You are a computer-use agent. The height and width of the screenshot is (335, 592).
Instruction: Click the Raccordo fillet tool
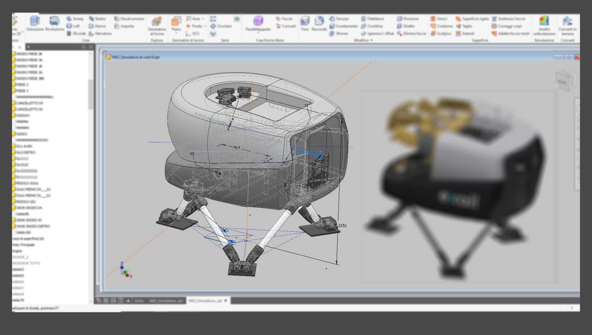[x=319, y=24]
